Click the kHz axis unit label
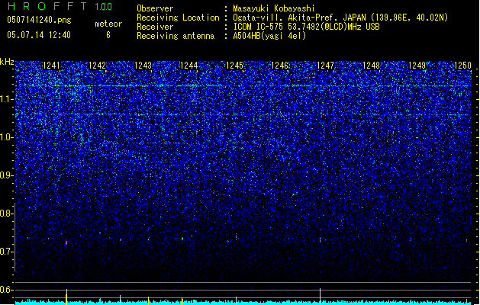 (7, 62)
